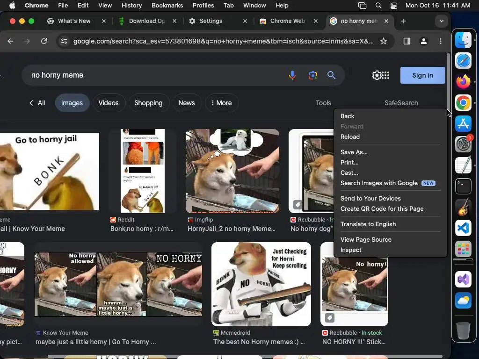
Task: Open macOS Control Center icon
Action: click(x=394, y=6)
